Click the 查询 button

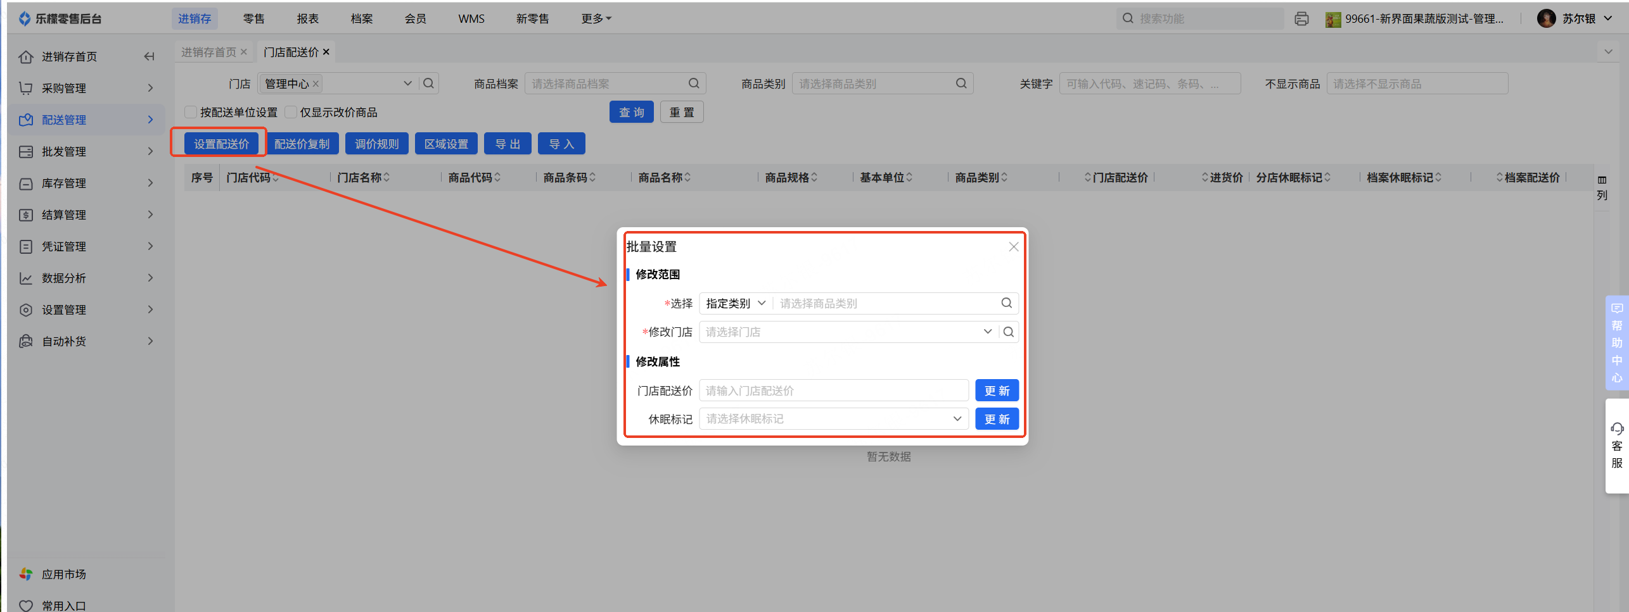tap(632, 112)
